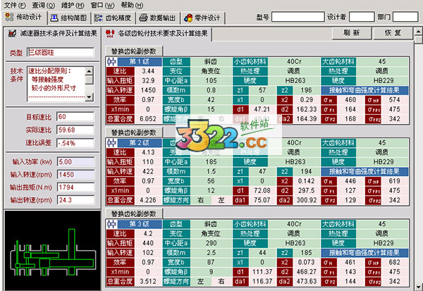
Task: Click main panel scrollbar up arrow
Action: tap(418, 32)
